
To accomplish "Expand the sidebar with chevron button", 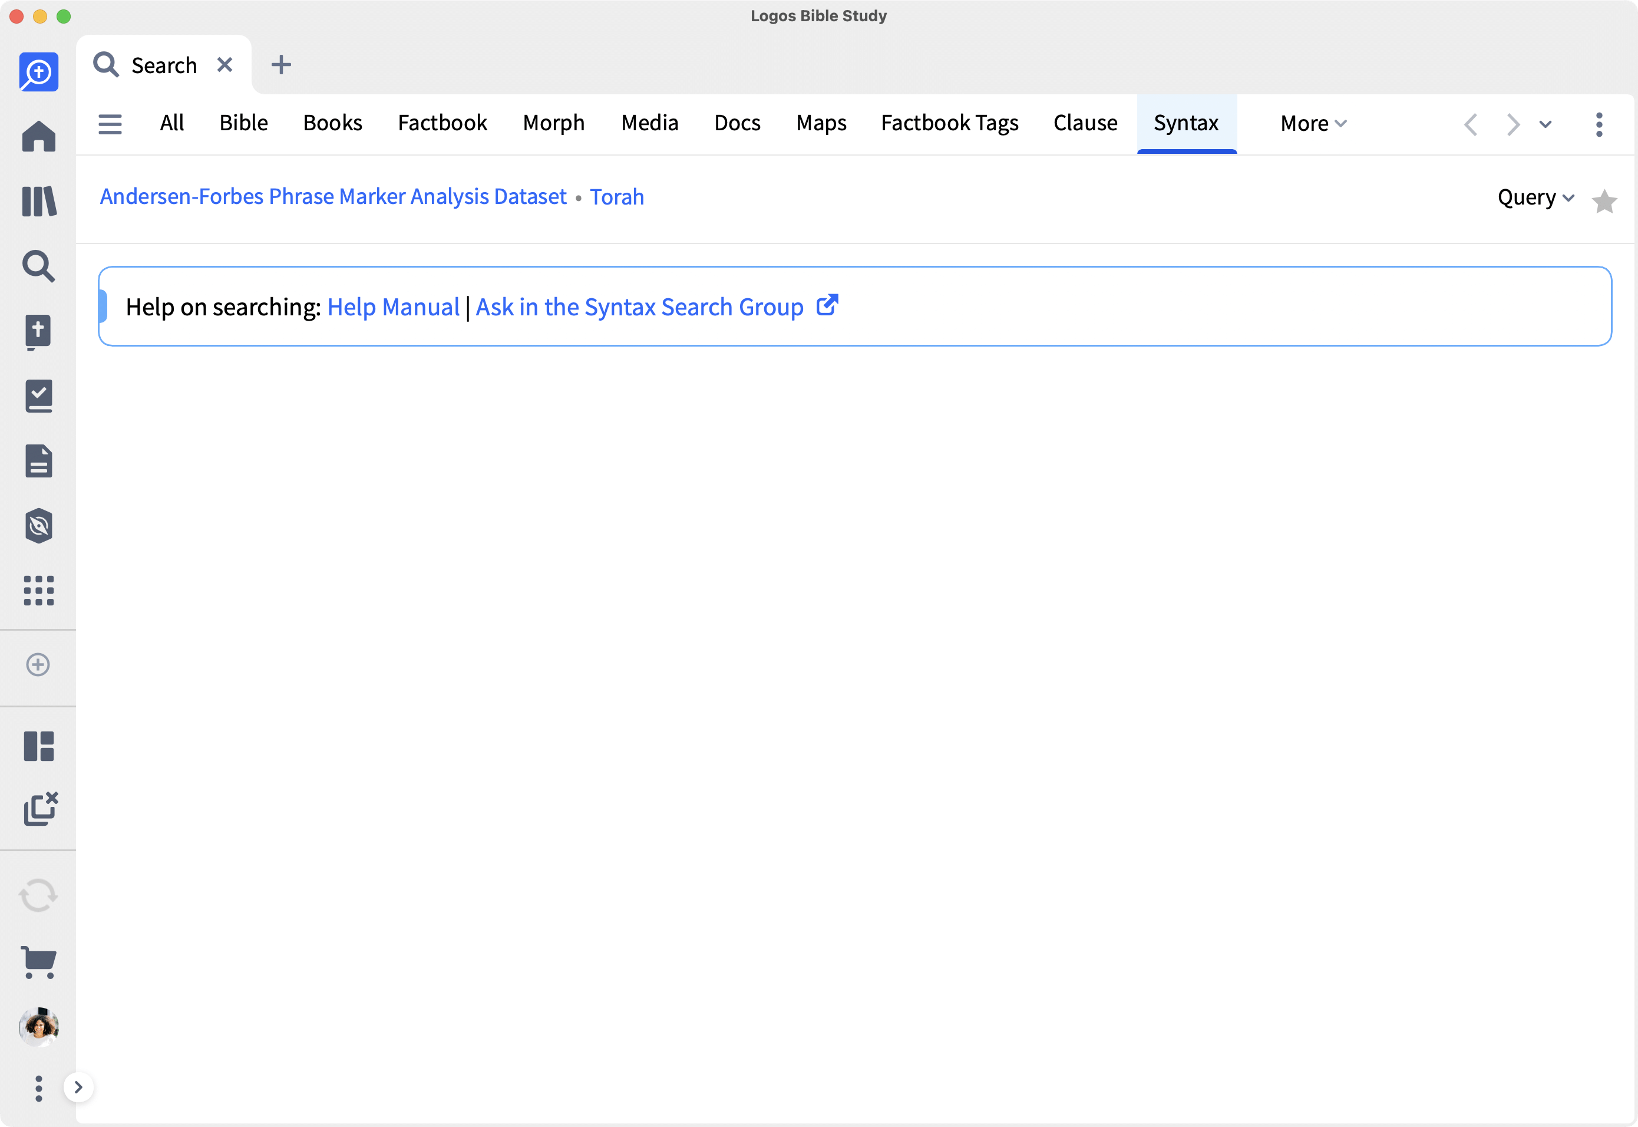I will click(78, 1088).
